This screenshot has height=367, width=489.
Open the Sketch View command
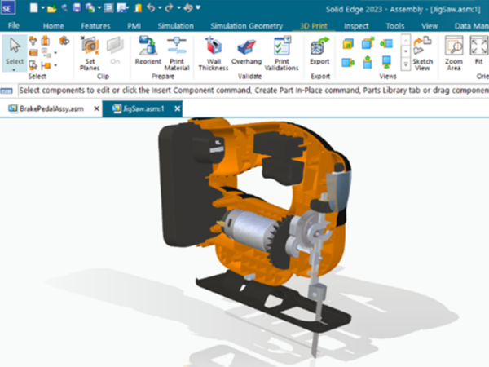point(422,53)
